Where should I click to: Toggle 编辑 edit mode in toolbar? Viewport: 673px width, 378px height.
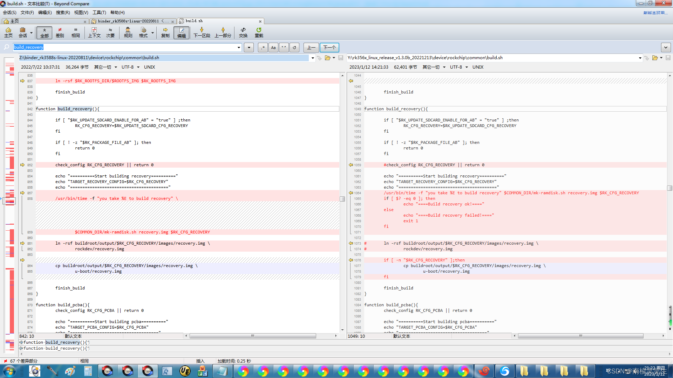[x=182, y=32]
